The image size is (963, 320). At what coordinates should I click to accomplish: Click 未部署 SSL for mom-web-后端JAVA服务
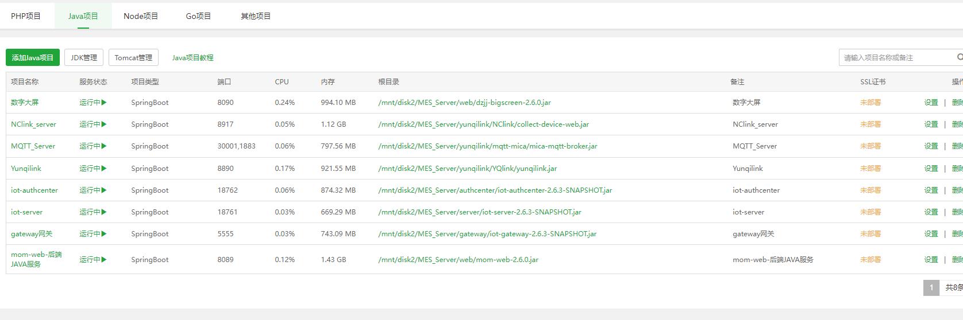coord(870,259)
